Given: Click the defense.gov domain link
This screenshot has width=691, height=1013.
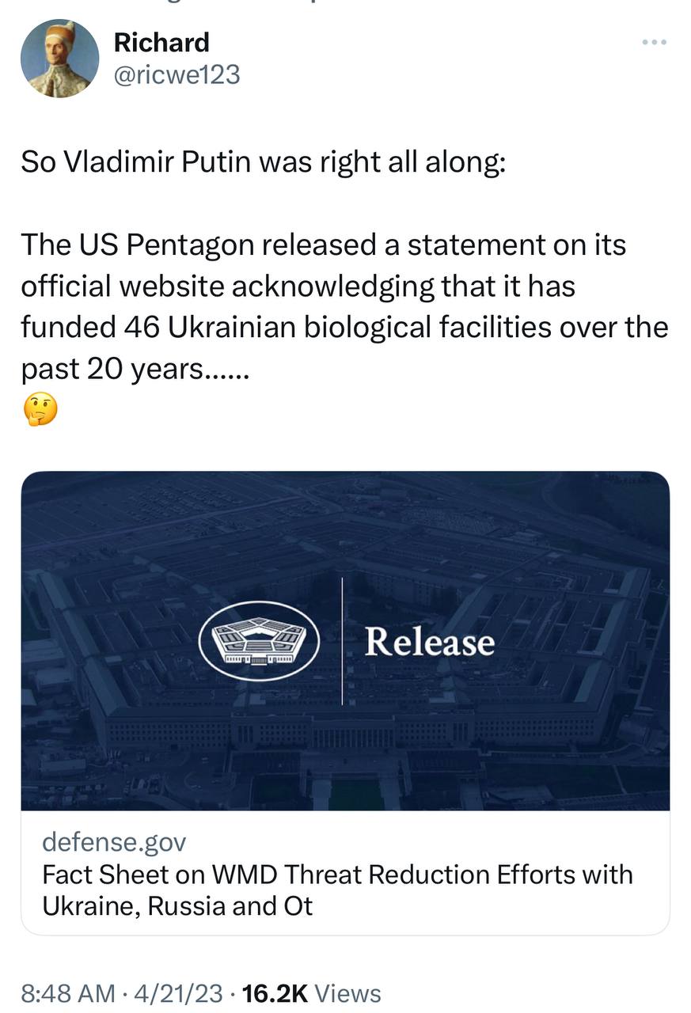Looking at the screenshot, I should pos(114,841).
